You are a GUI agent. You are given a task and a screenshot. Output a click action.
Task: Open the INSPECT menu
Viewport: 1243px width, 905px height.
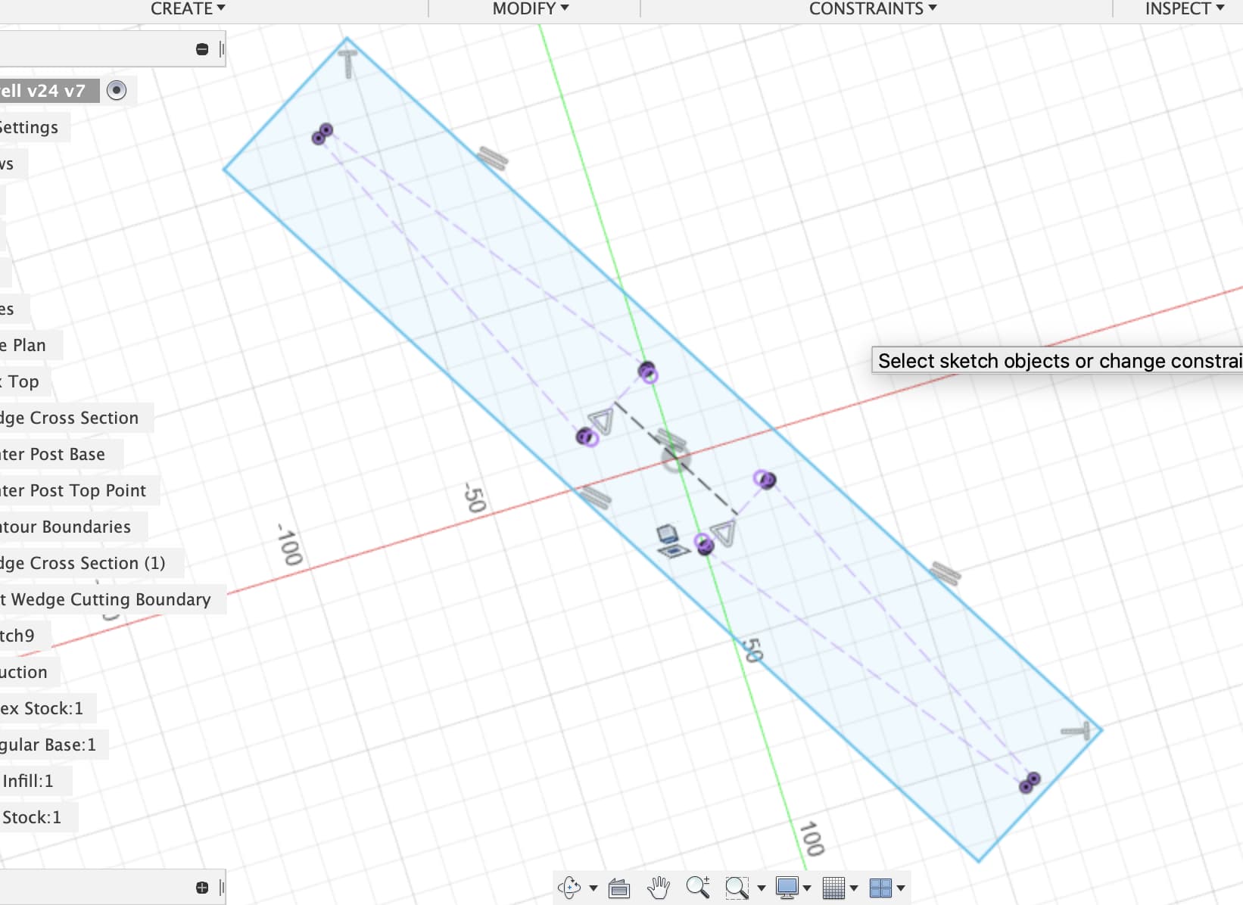coord(1185,9)
